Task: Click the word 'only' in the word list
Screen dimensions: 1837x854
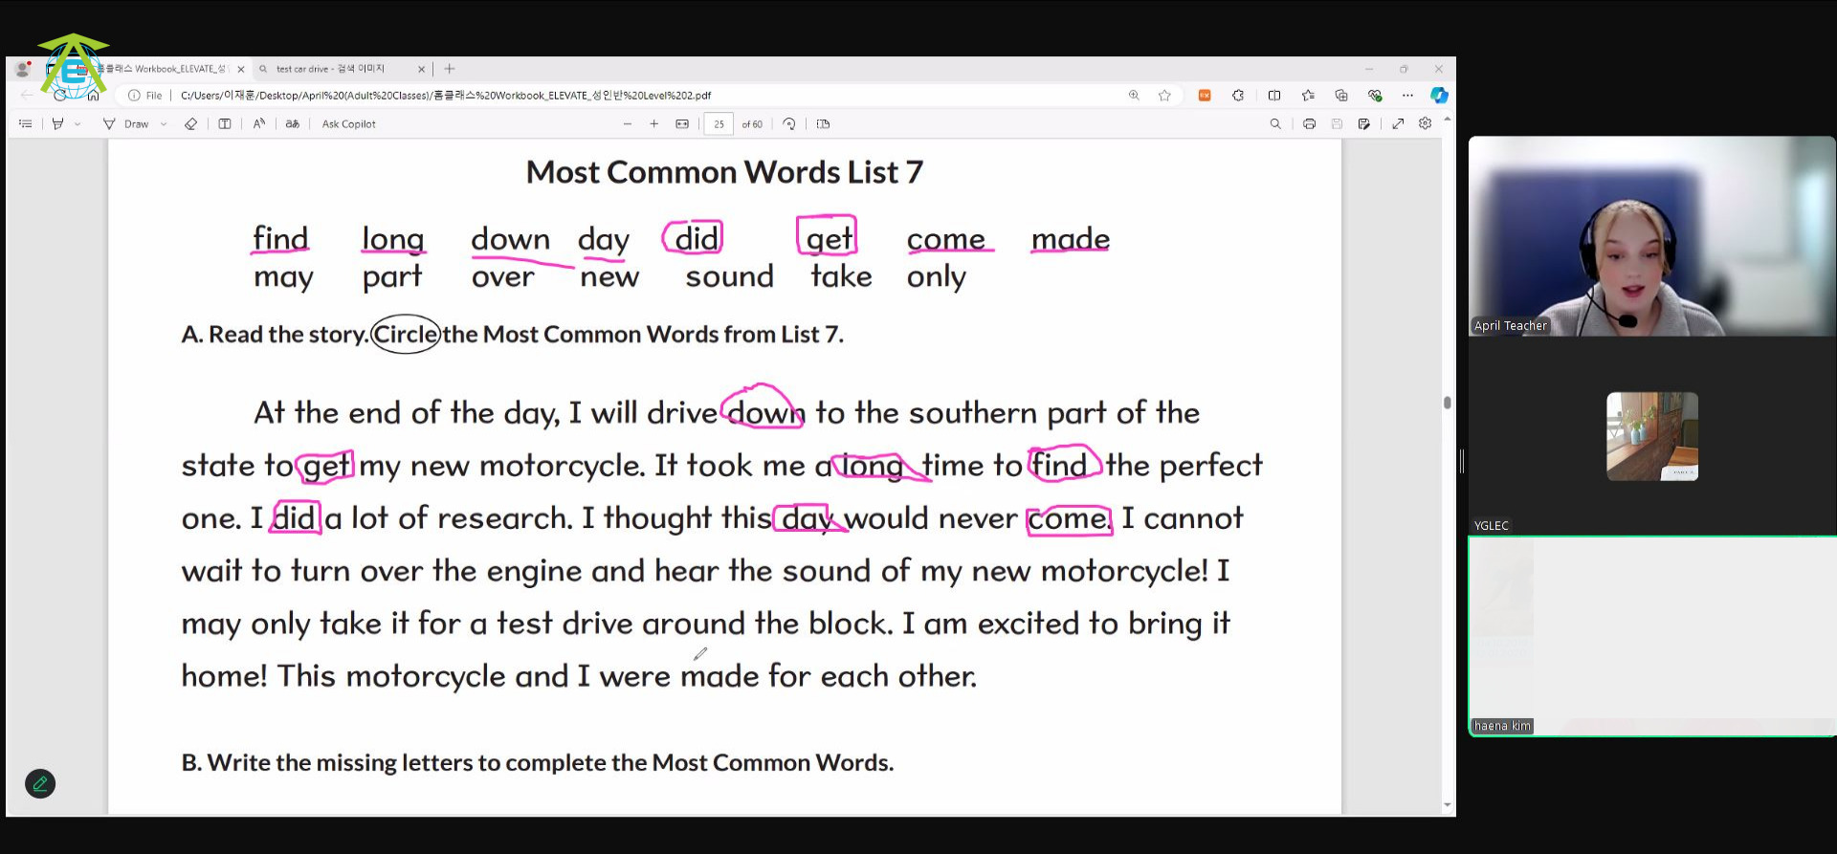Action: tap(937, 277)
